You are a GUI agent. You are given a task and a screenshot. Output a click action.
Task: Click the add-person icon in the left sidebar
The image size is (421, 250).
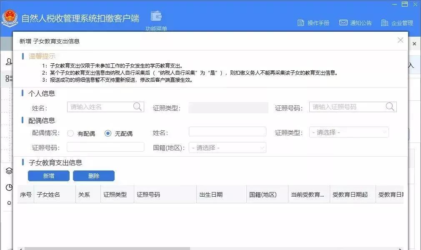(9, 62)
